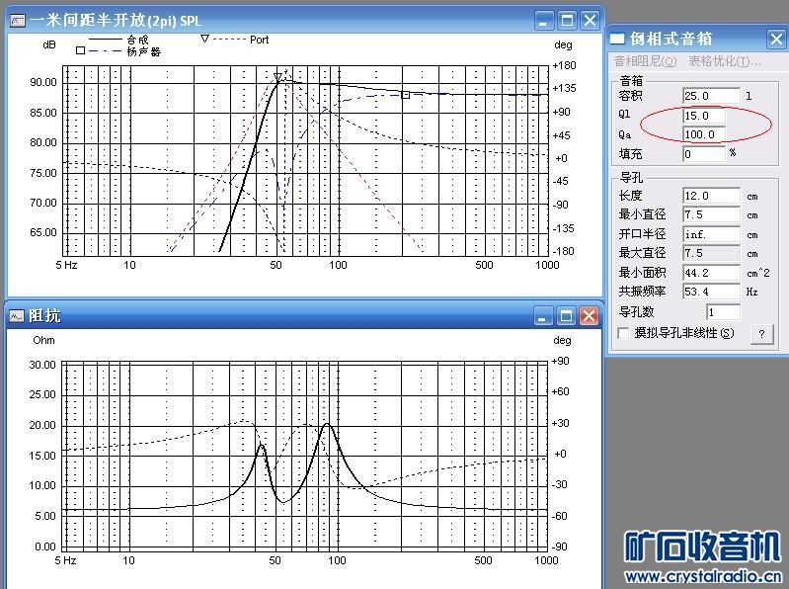Click the 合成 legend label

137,40
